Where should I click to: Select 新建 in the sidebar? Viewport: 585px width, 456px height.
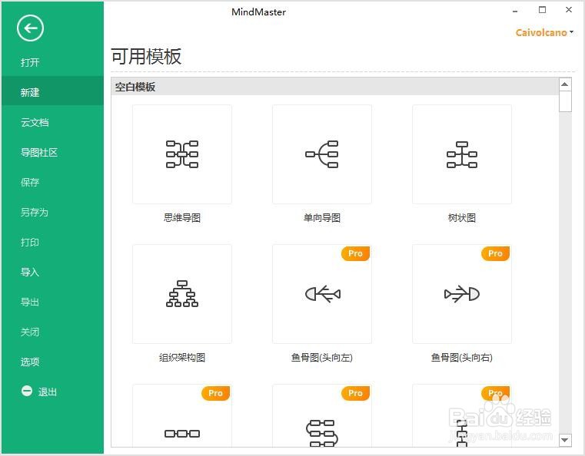pos(52,92)
